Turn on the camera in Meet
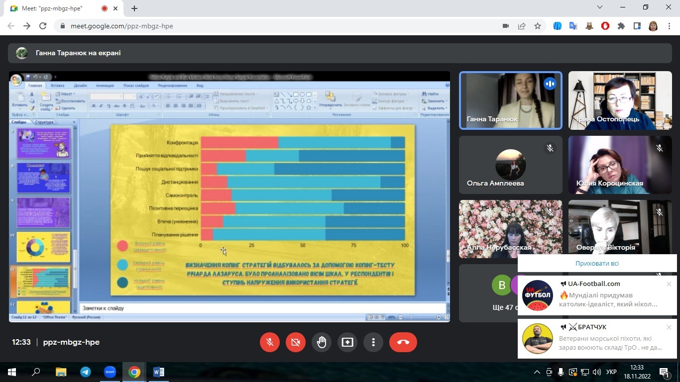The width and height of the screenshot is (680, 382). tap(296, 342)
